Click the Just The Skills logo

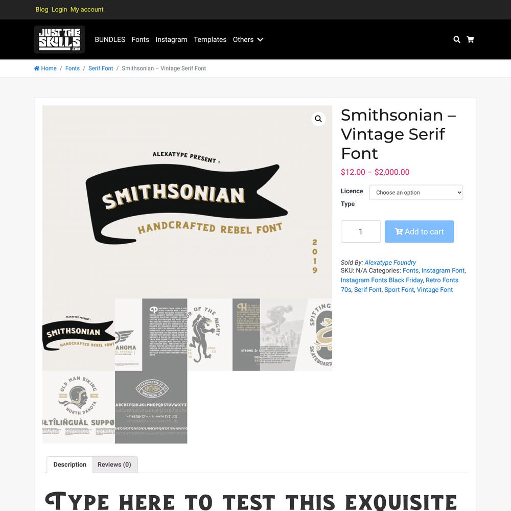coord(59,39)
